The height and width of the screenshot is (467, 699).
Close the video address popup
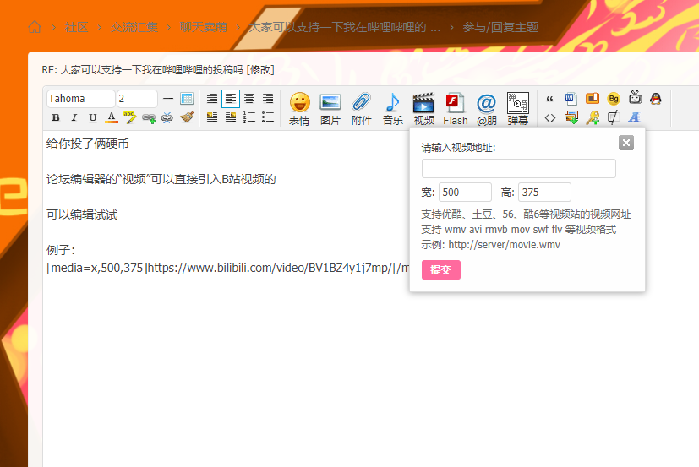[x=626, y=143]
